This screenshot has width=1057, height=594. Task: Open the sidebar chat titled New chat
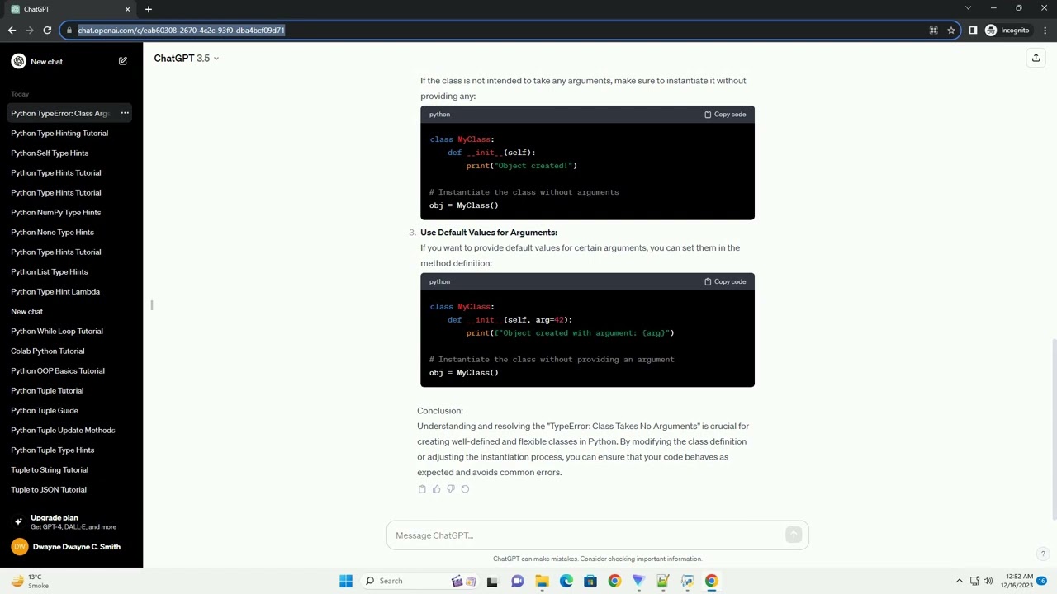(27, 311)
